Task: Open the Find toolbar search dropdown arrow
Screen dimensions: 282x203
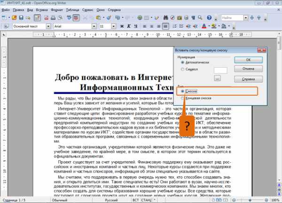Action: pos(246,17)
